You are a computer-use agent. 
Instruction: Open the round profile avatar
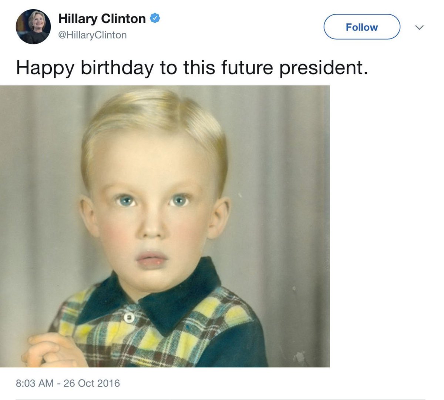click(33, 27)
